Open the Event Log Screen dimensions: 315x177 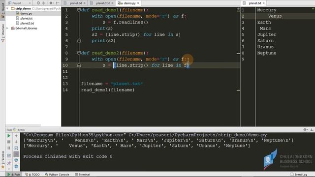click(x=299, y=175)
